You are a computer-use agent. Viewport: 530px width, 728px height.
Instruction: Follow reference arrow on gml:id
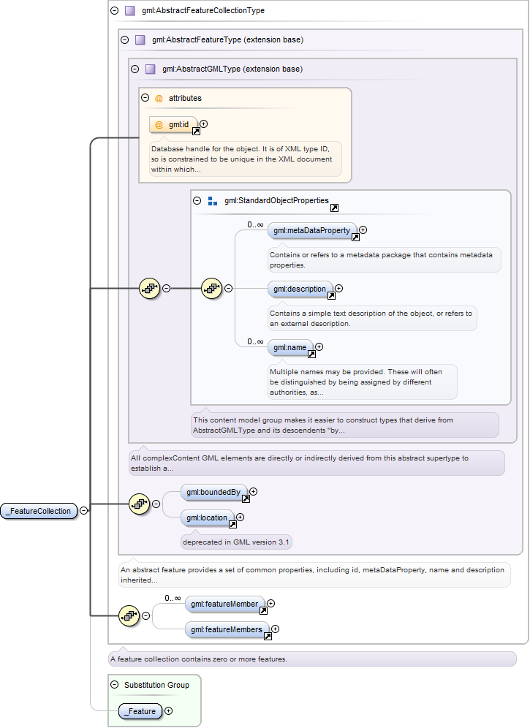pos(196,132)
